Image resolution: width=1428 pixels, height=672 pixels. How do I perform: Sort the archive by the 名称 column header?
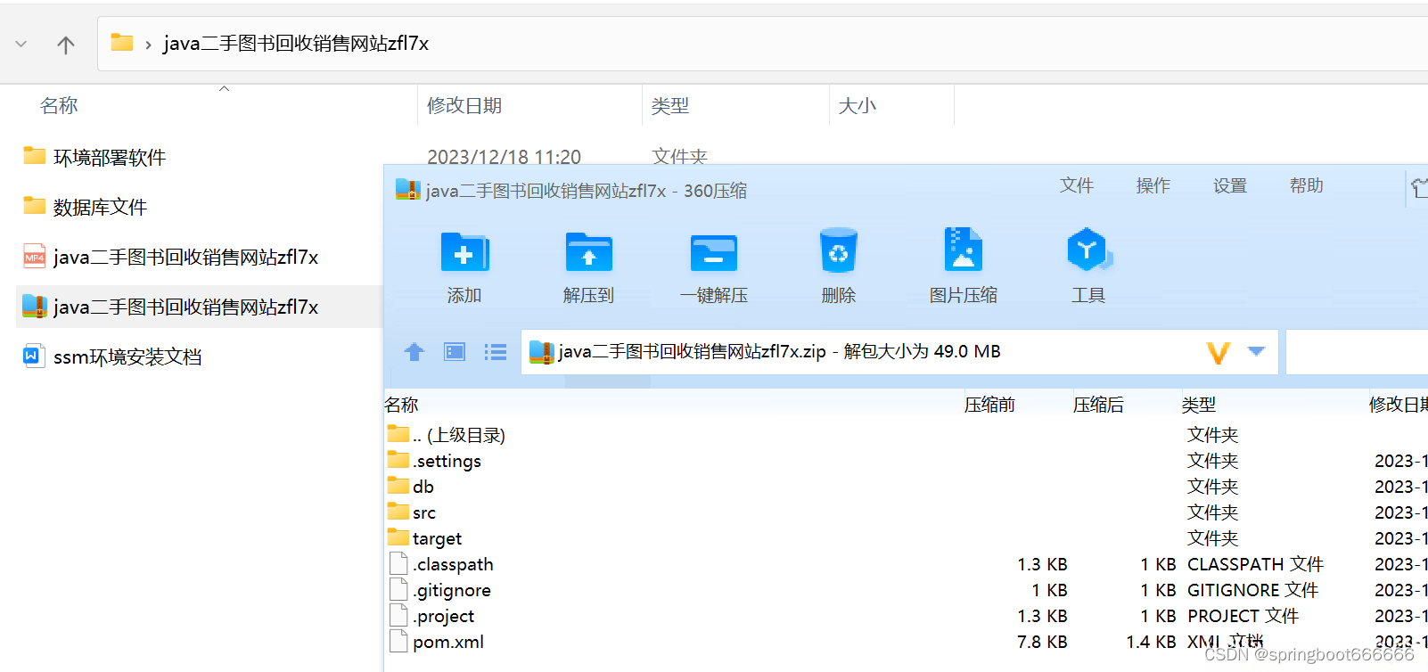point(402,405)
